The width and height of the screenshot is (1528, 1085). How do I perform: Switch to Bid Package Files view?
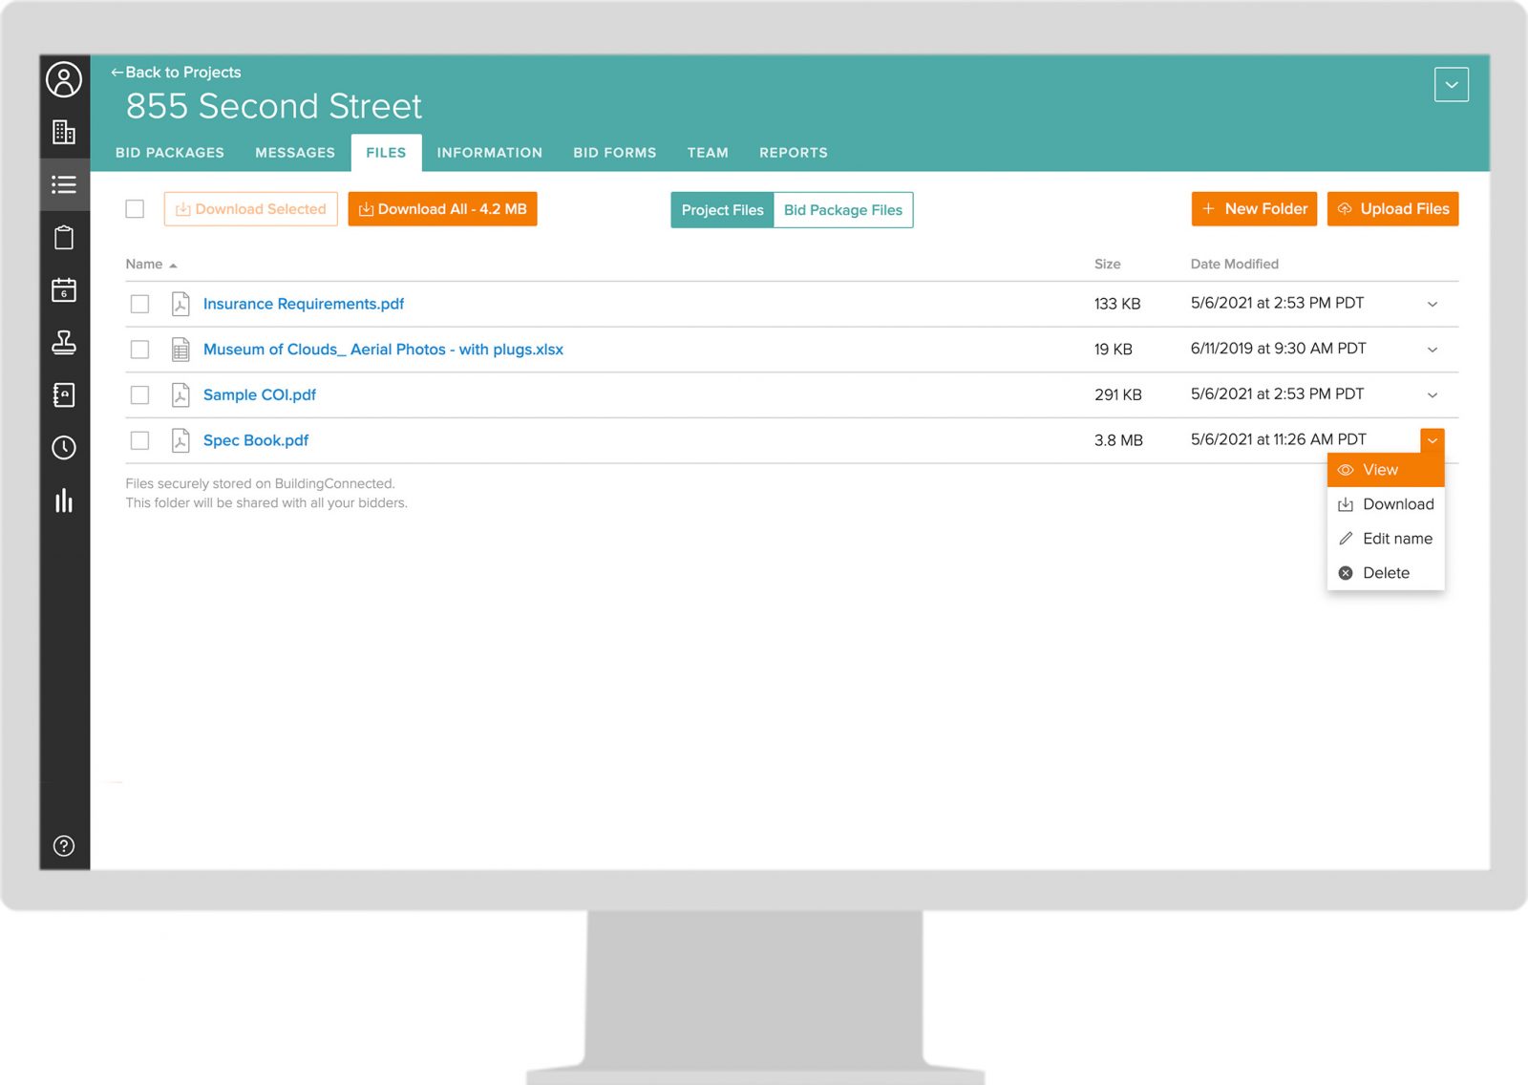pyautogui.click(x=843, y=210)
